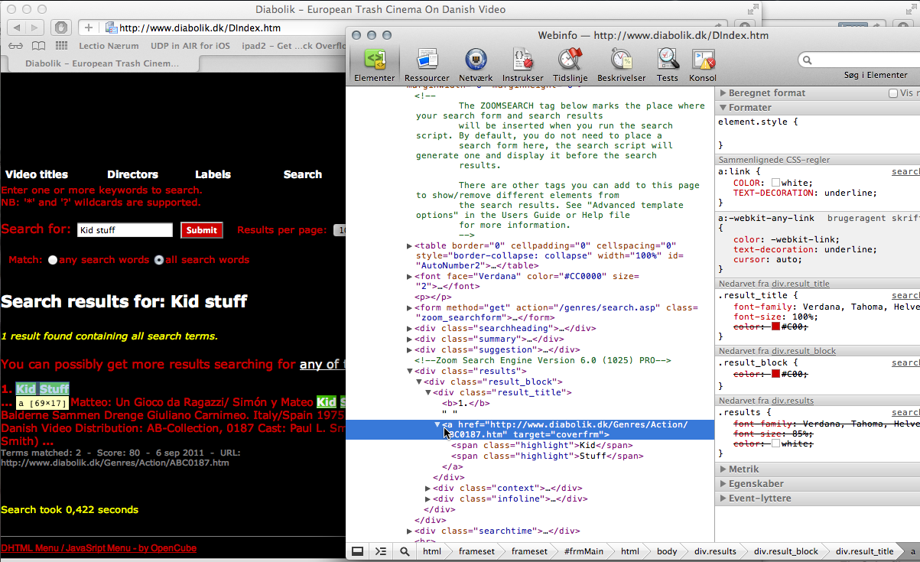Click the Search for text field
Image resolution: width=920 pixels, height=562 pixels.
coord(125,230)
